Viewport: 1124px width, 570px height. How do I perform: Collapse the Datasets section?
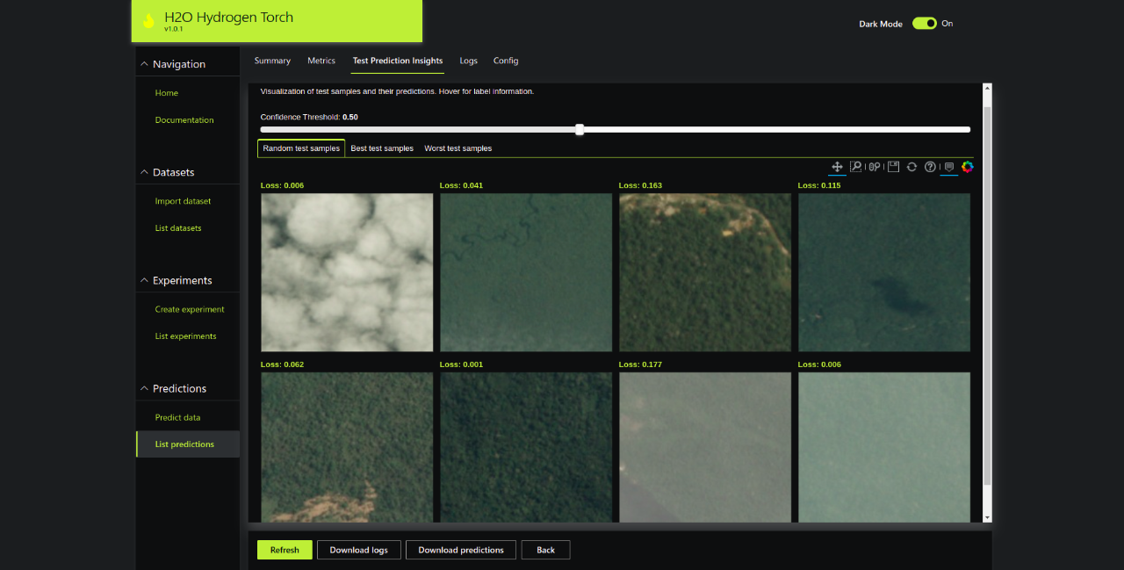click(145, 172)
